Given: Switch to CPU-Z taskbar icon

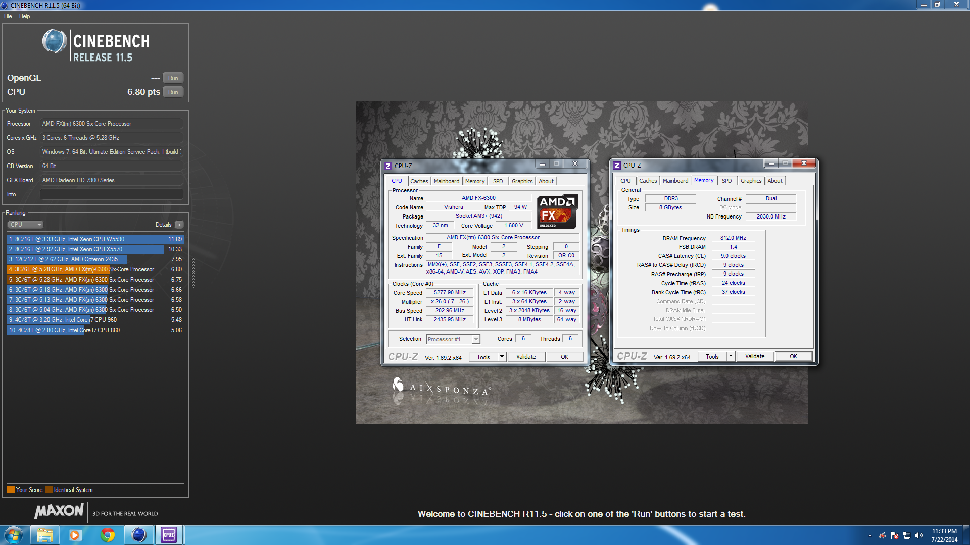Looking at the screenshot, I should coord(169,535).
